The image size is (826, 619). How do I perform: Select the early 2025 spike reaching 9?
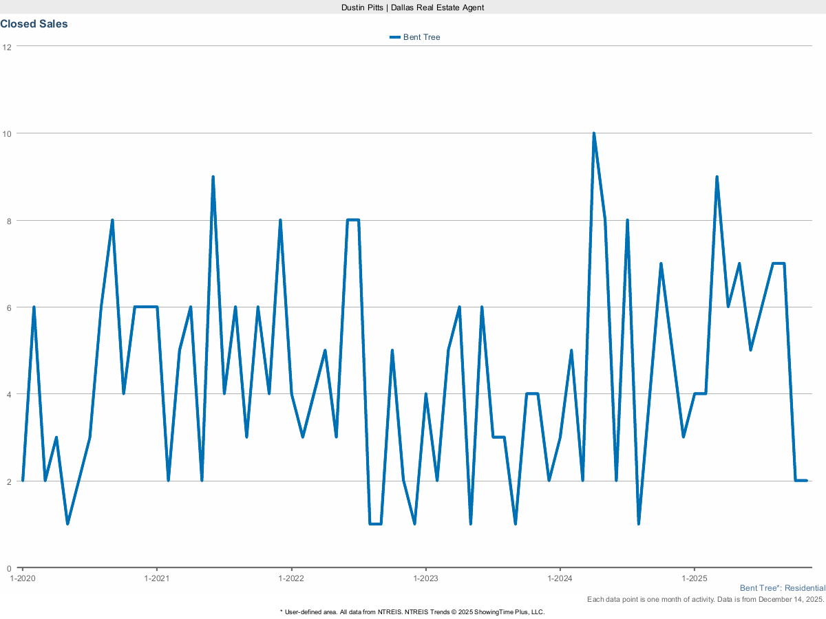pos(716,177)
